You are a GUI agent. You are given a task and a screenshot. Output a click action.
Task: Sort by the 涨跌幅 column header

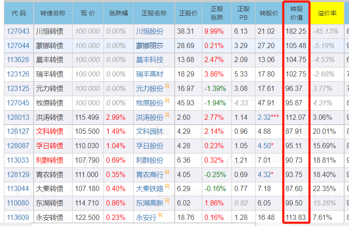point(118,14)
